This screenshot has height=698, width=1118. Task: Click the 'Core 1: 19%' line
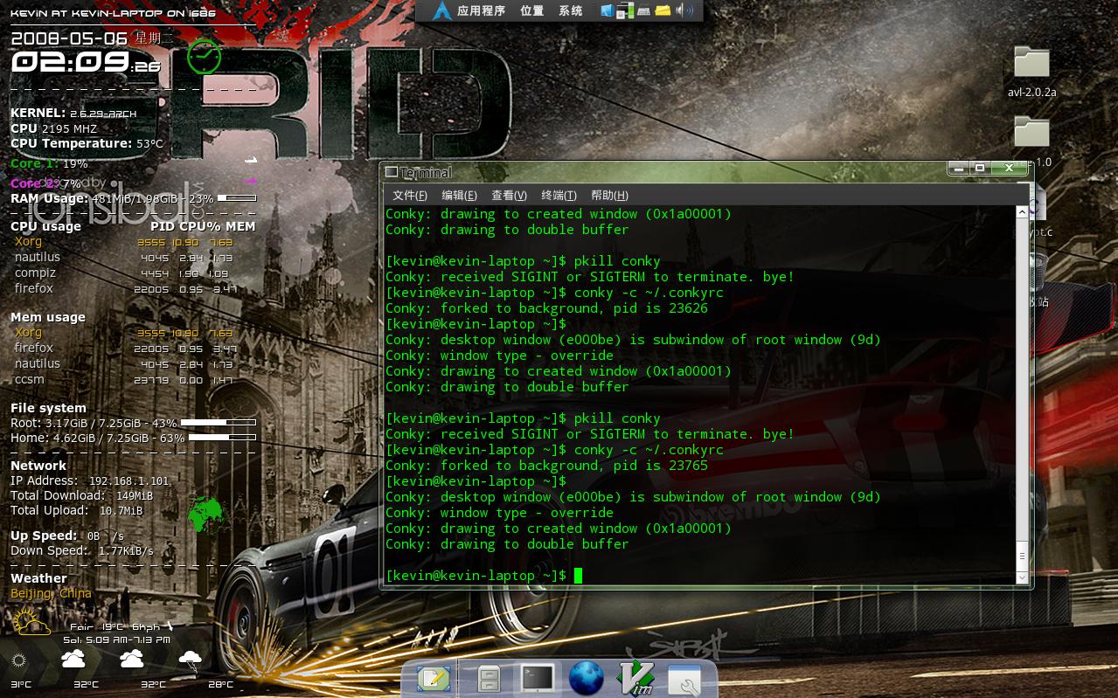(x=49, y=163)
